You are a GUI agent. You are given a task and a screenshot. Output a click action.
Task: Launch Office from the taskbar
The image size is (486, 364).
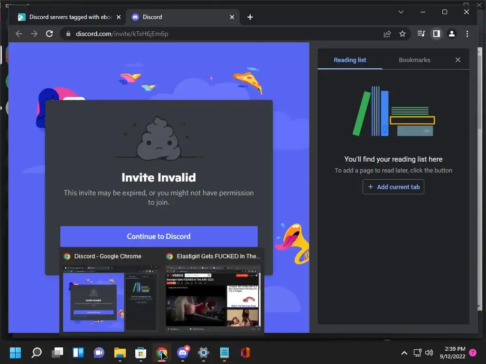[x=245, y=353]
